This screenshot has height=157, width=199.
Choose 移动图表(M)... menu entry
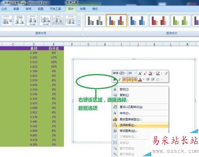(140, 131)
